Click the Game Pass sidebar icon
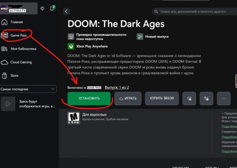Image resolution: width=237 pixels, height=168 pixels. point(4,35)
